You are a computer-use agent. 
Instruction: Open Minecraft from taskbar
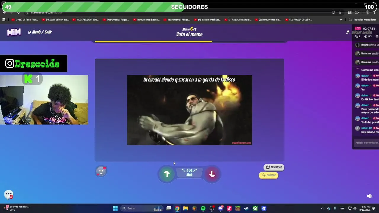(238, 208)
